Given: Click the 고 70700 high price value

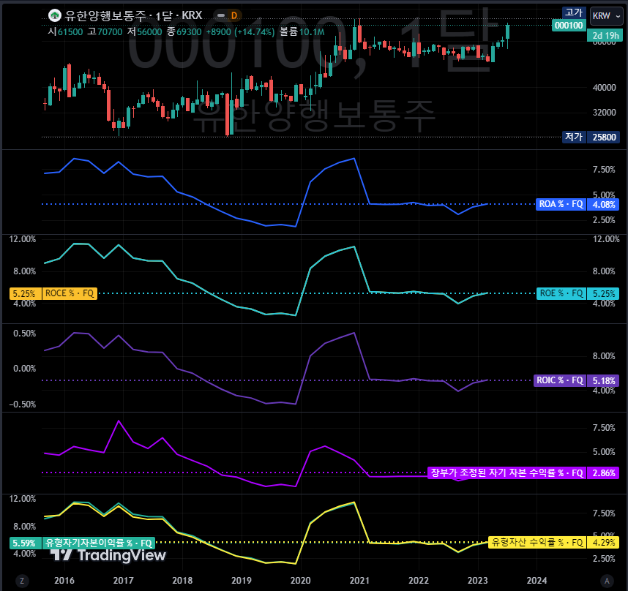Looking at the screenshot, I should click(105, 32).
